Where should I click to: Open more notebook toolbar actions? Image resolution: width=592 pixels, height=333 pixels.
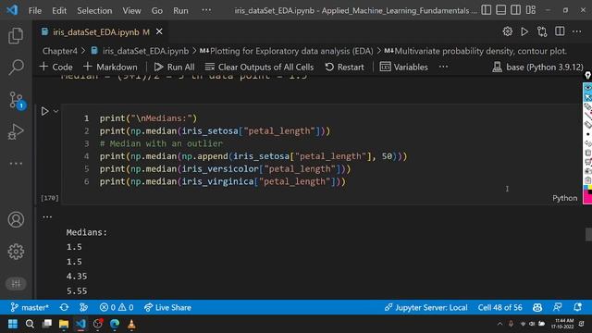coord(443,67)
